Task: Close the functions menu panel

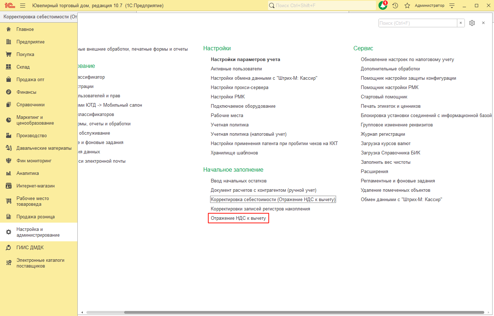Action: (x=484, y=23)
